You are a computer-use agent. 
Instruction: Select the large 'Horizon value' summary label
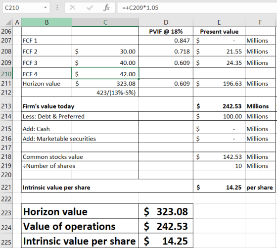pos(80,211)
